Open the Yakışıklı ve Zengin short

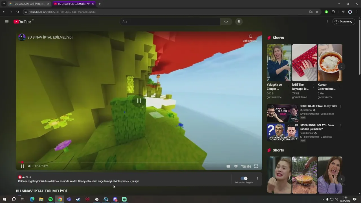click(279, 63)
